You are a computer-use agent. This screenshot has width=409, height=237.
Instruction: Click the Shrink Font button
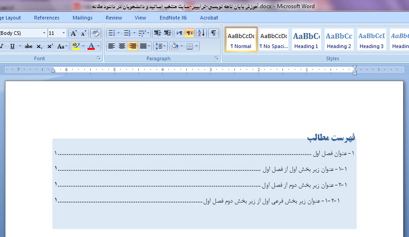click(83, 33)
